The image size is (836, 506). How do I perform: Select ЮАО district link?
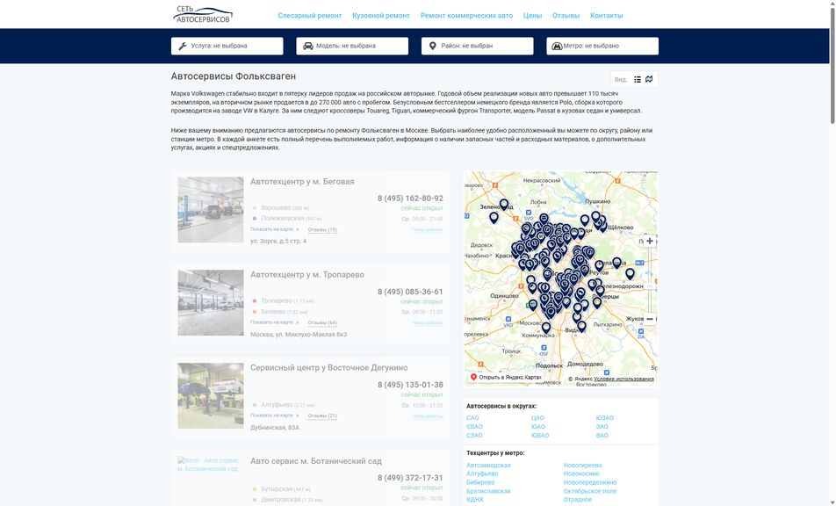[x=538, y=427]
